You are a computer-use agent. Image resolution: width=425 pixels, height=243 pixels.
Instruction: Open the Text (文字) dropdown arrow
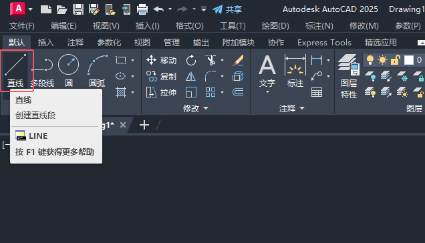pos(267,92)
